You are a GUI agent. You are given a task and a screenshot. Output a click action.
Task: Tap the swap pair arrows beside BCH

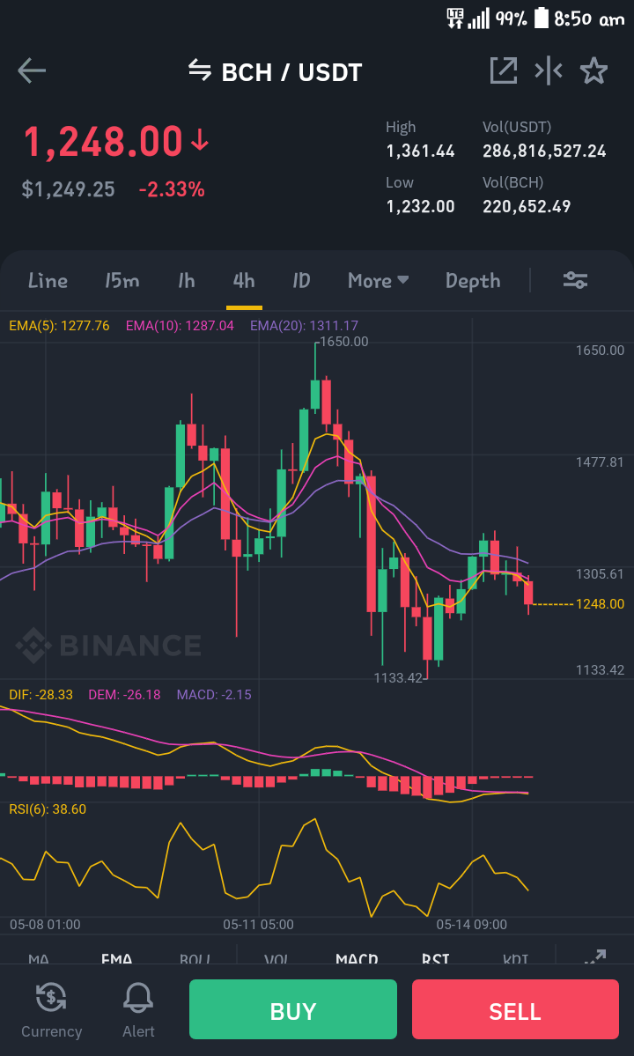(x=199, y=70)
